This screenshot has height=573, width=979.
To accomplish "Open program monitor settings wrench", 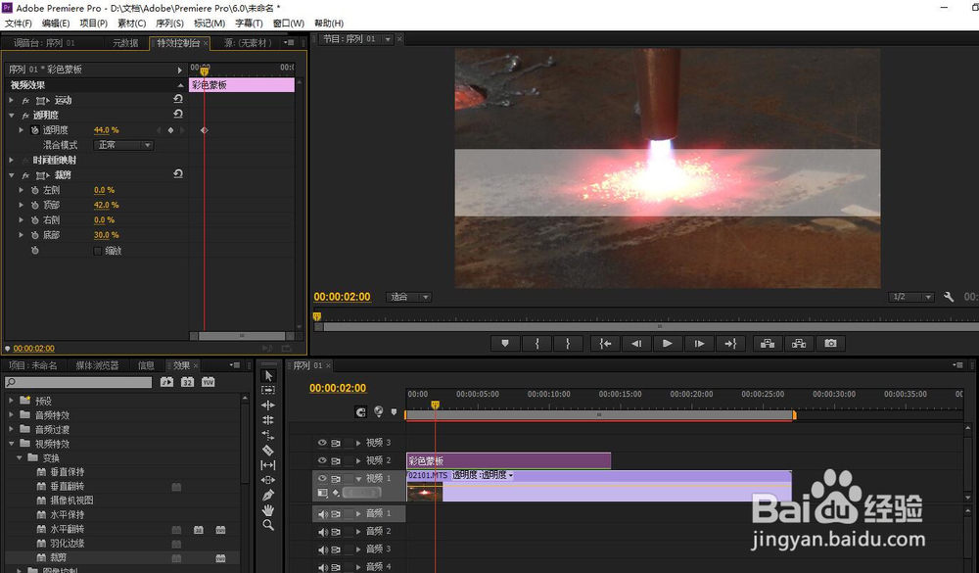I will coord(949,297).
